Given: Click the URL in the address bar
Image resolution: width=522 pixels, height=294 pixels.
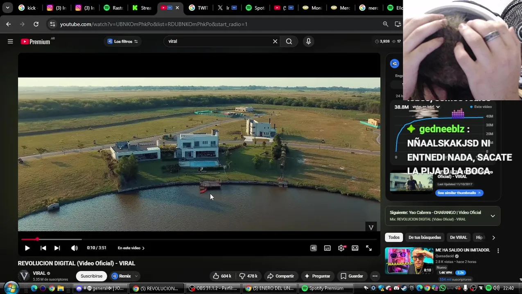Looking at the screenshot, I should click(154, 24).
